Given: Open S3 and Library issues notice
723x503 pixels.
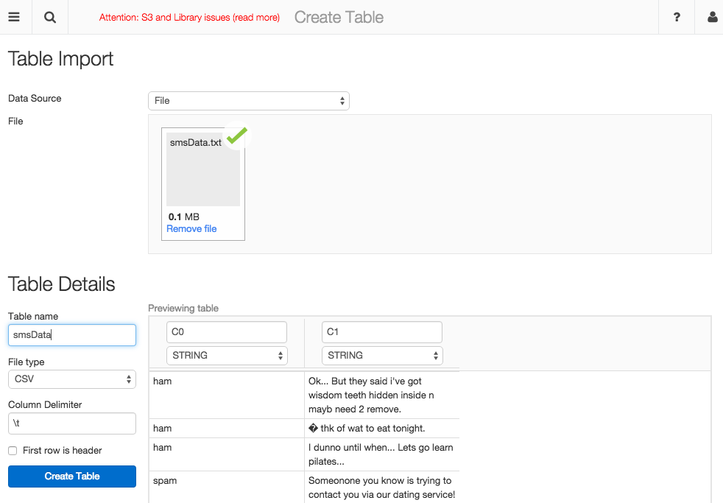Looking at the screenshot, I should pyautogui.click(x=189, y=18).
